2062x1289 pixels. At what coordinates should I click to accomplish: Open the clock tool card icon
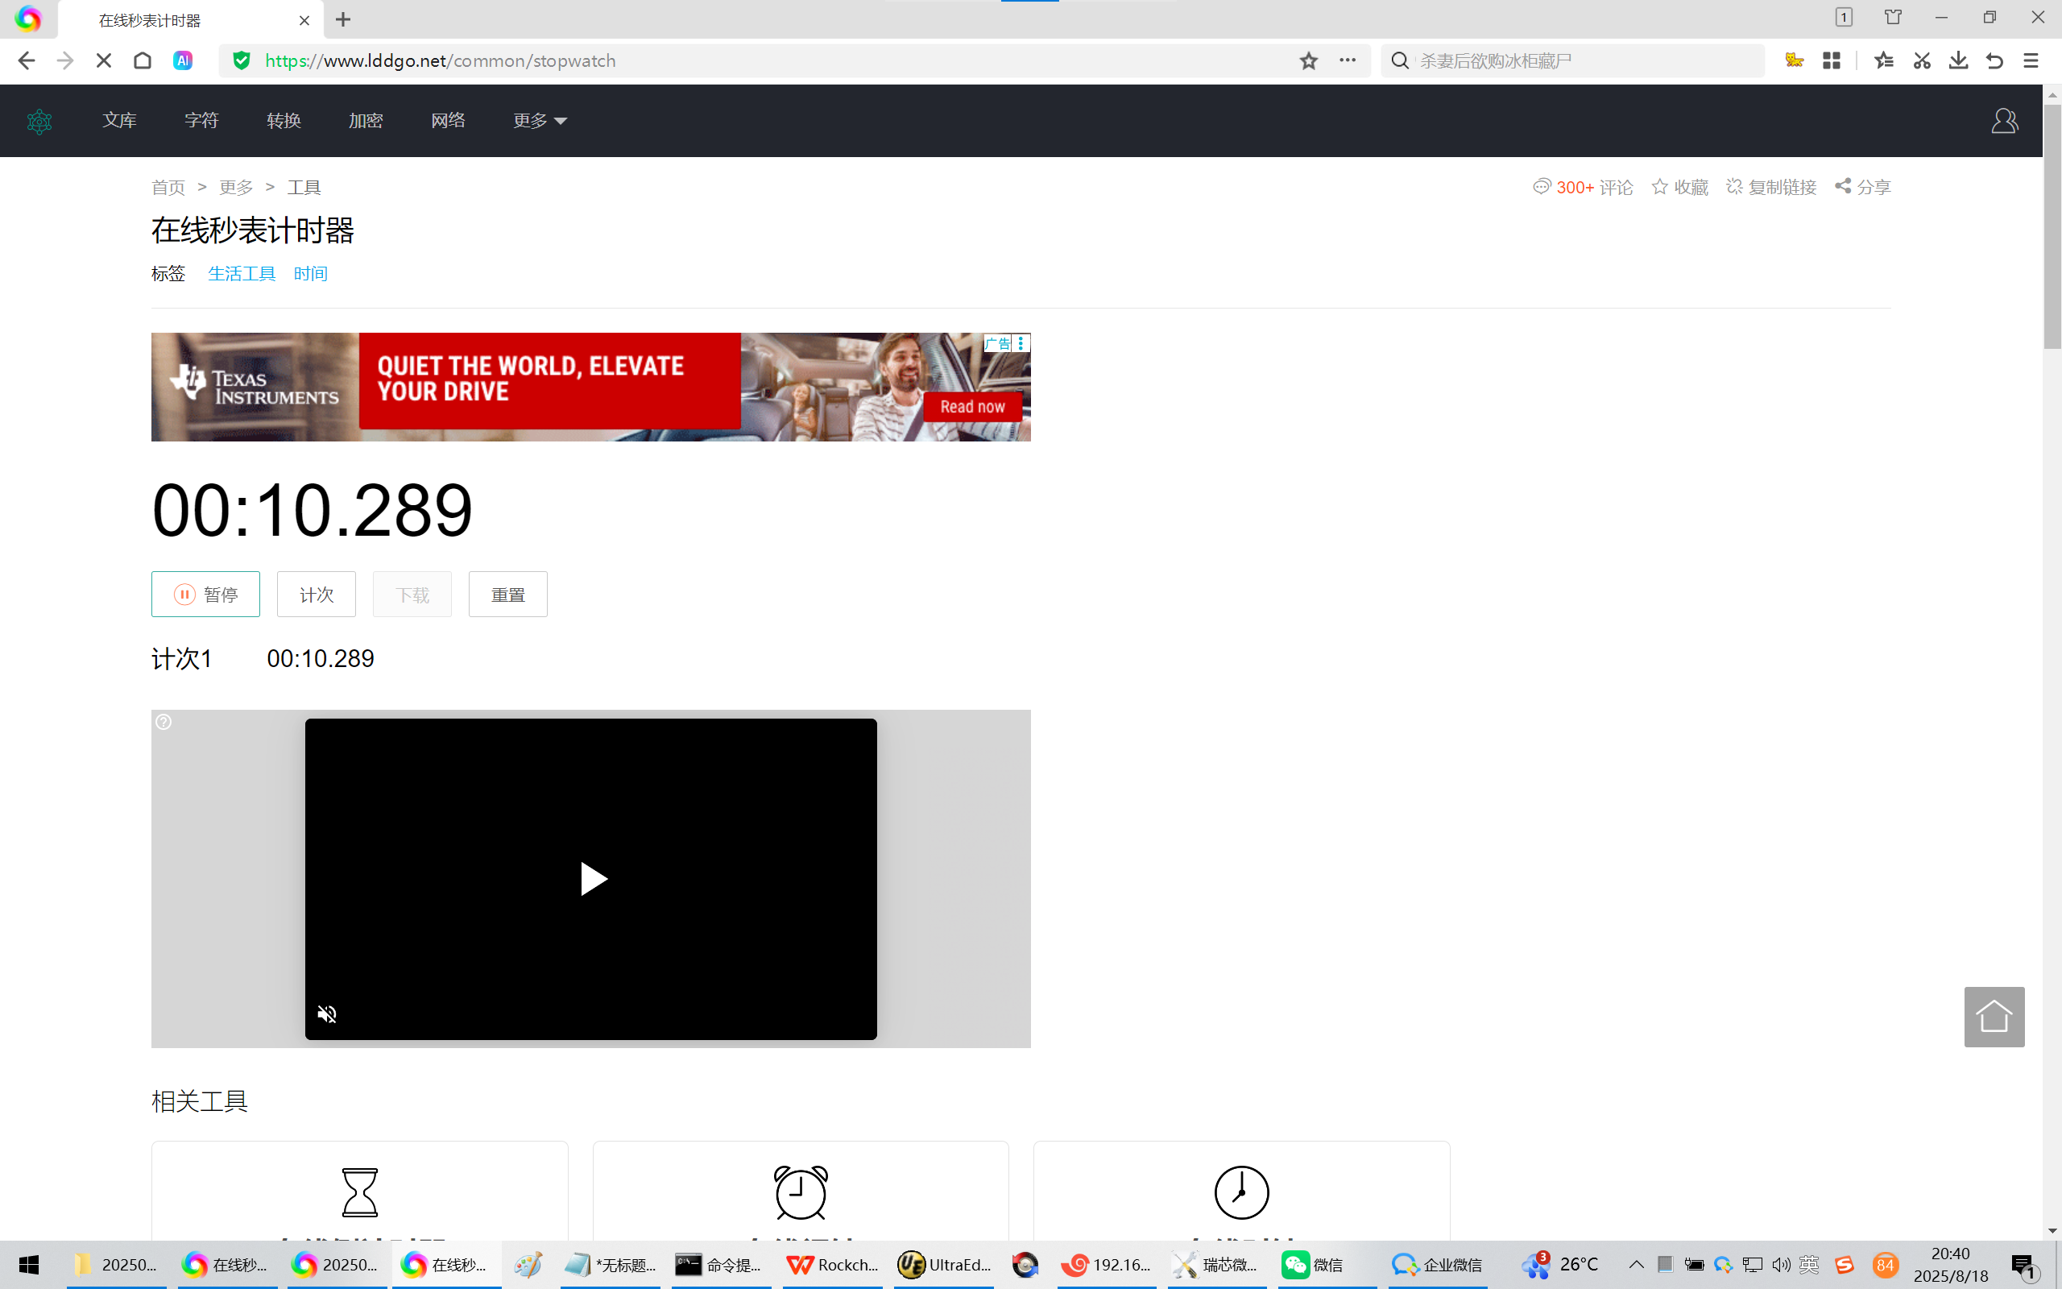(x=1241, y=1192)
